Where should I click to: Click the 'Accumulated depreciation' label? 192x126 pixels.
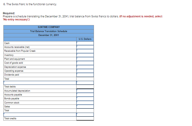point(17,91)
